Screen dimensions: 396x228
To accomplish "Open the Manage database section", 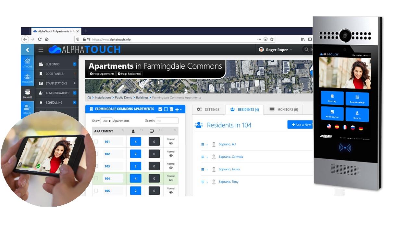I will point(27,94).
